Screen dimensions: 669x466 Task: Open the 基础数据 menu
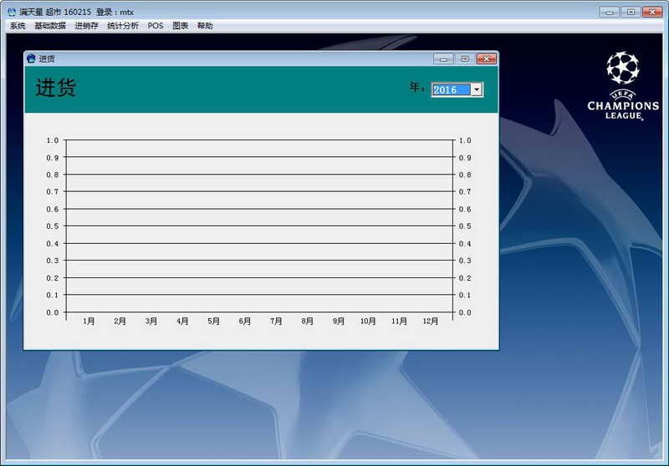coord(50,26)
